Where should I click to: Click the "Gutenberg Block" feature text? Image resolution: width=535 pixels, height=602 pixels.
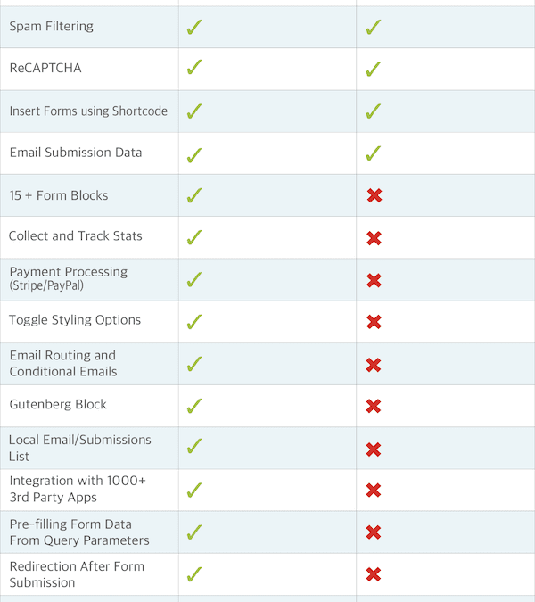(58, 404)
